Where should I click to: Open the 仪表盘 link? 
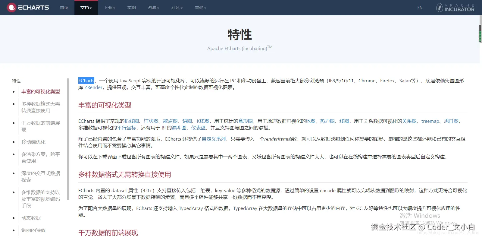[198, 128]
